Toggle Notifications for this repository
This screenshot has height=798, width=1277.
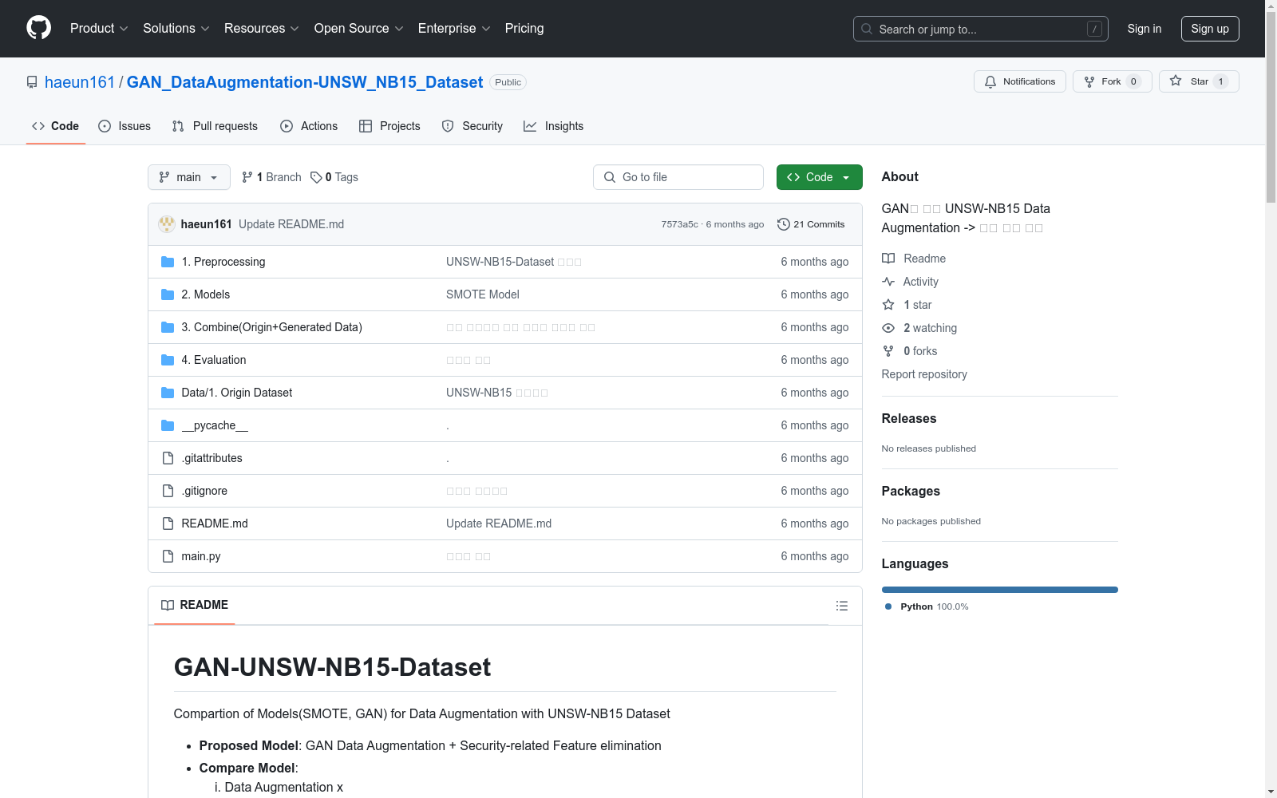[1019, 81]
